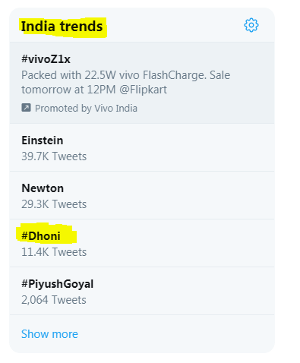Click the word Packed in the promo description
The width and height of the screenshot is (300, 363).
pos(39,75)
